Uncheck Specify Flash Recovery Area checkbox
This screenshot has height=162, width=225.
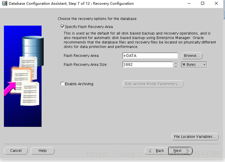62,27
